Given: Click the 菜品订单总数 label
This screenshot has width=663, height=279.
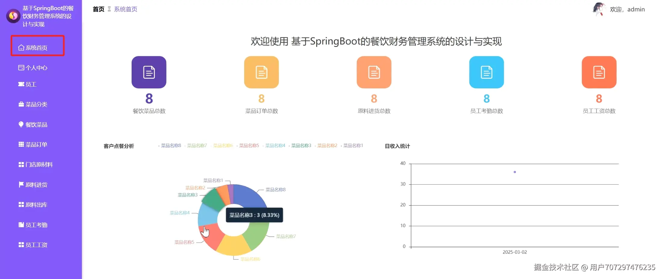Looking at the screenshot, I should coord(262,111).
